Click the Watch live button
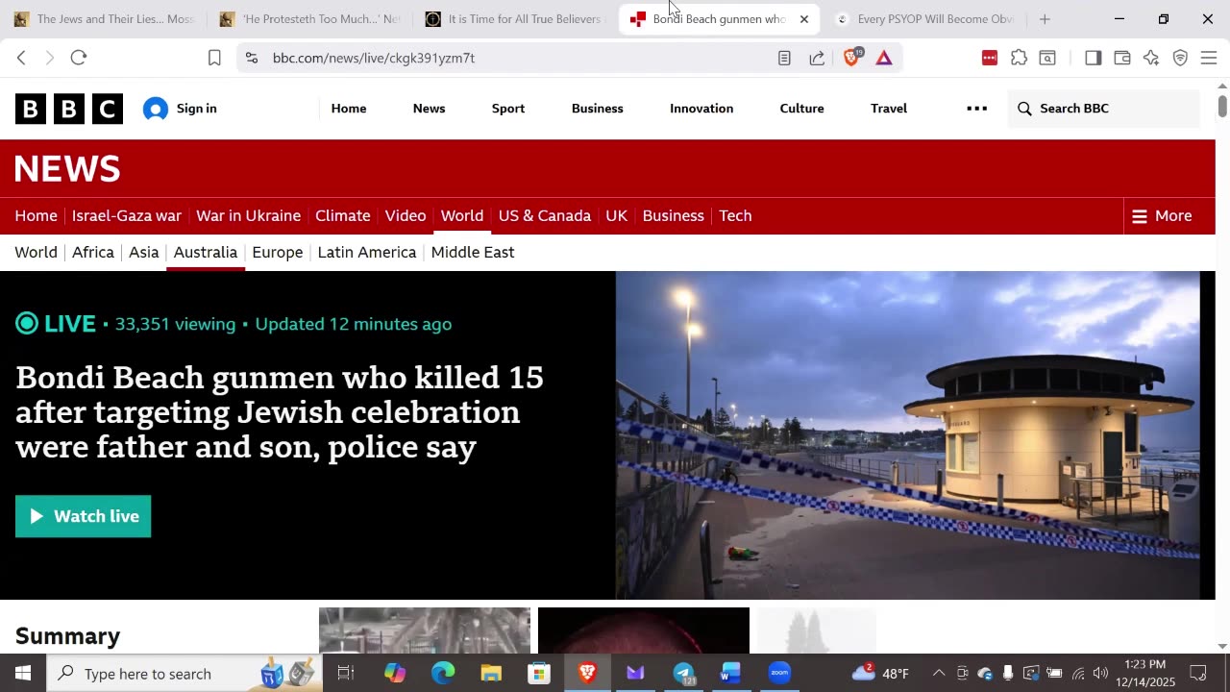 click(84, 516)
